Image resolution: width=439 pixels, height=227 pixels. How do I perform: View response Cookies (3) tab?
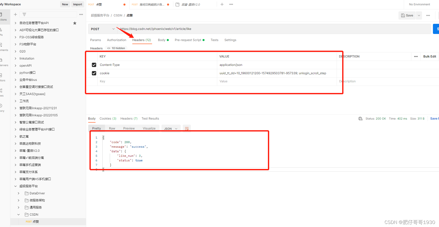[x=108, y=119]
